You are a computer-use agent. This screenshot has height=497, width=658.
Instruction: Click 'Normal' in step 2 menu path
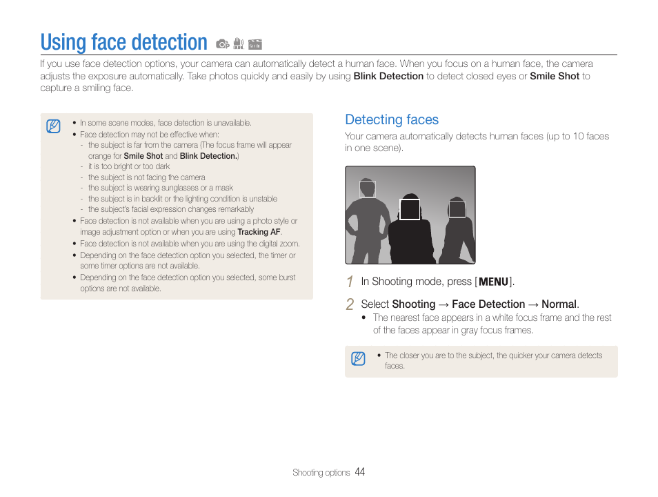click(559, 304)
